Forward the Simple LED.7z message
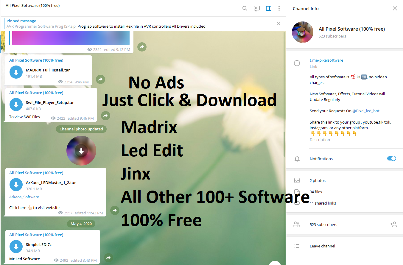Image resolution: width=403 pixels, height=265 pixels. click(108, 258)
